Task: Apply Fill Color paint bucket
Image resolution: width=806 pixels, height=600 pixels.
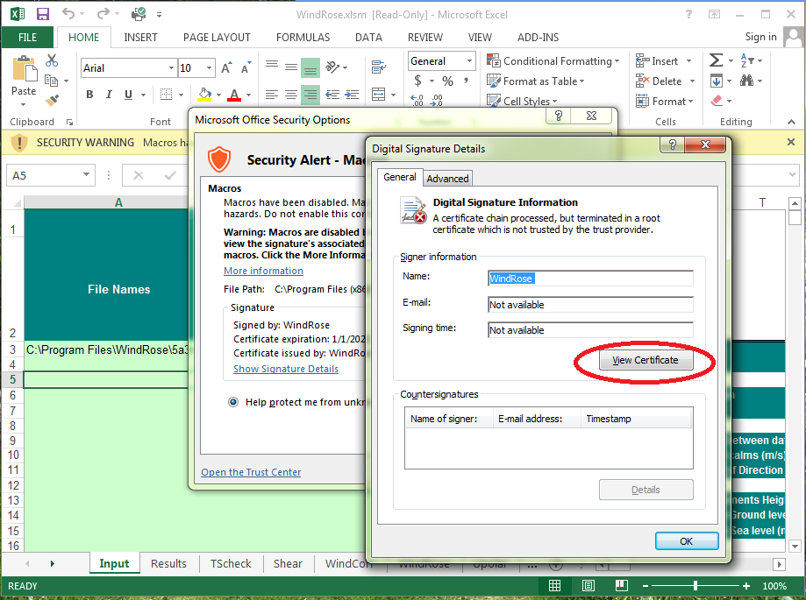Action: pyautogui.click(x=204, y=95)
